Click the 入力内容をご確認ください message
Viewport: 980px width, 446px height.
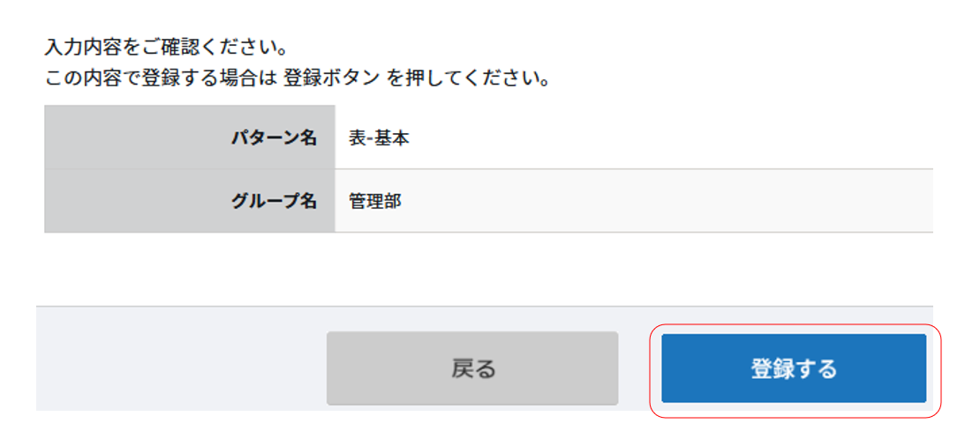tap(167, 45)
